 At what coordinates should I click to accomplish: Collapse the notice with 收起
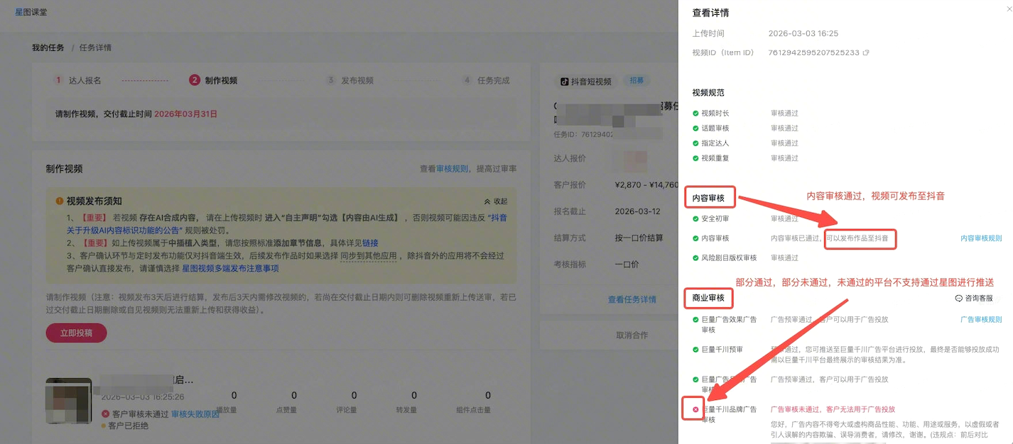[x=495, y=201]
